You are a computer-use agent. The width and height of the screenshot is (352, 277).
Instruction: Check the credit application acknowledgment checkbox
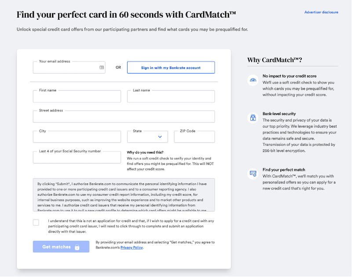(x=36, y=222)
